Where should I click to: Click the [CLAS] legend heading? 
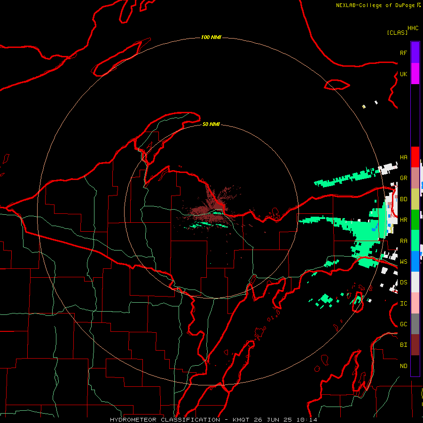point(397,32)
